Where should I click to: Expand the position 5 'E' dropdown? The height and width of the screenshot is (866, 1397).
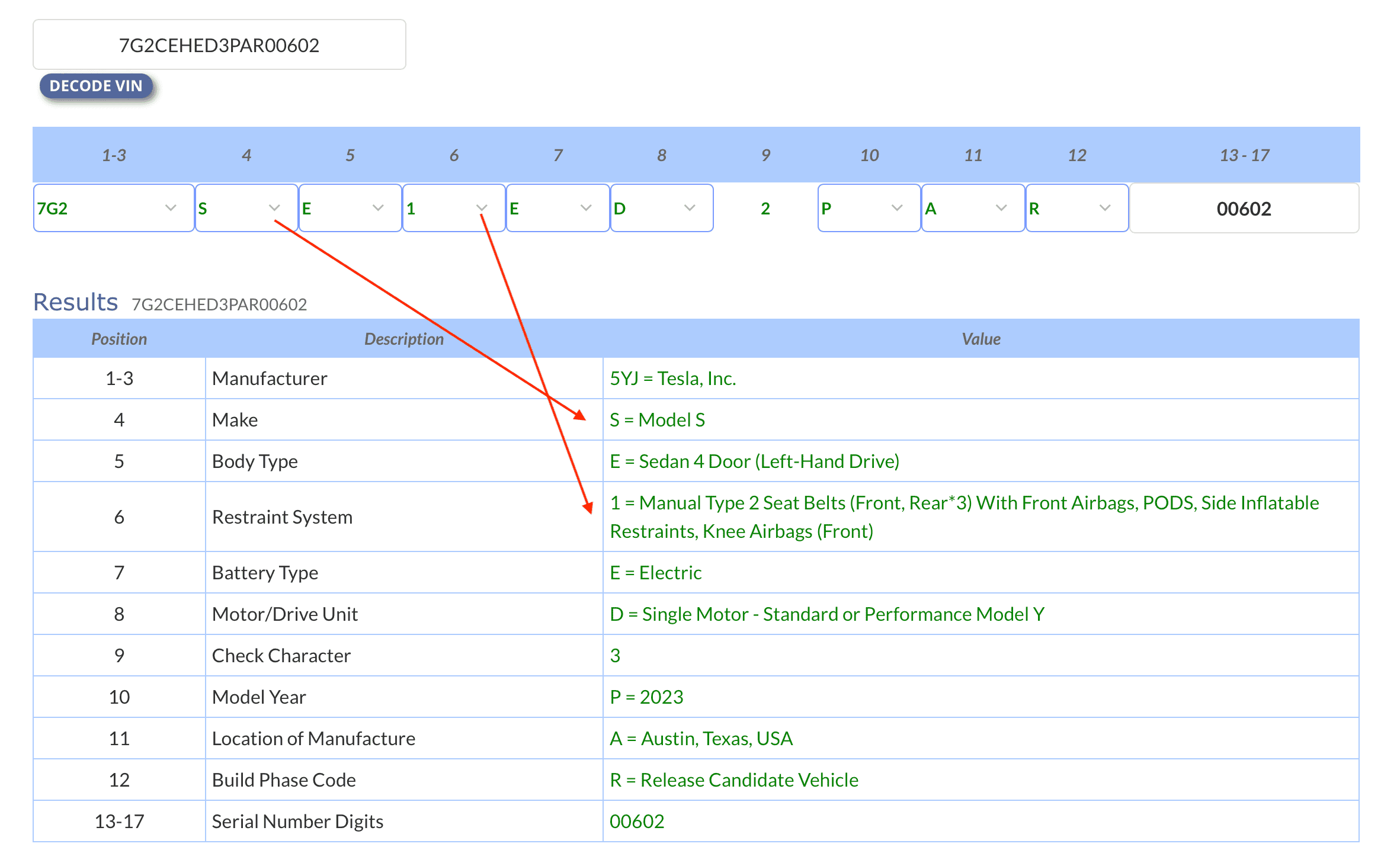tap(350, 208)
